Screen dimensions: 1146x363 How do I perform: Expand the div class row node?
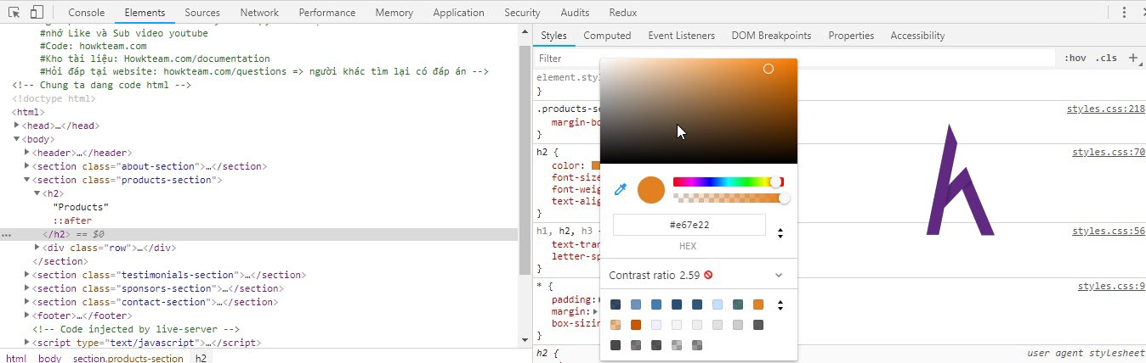click(x=37, y=248)
